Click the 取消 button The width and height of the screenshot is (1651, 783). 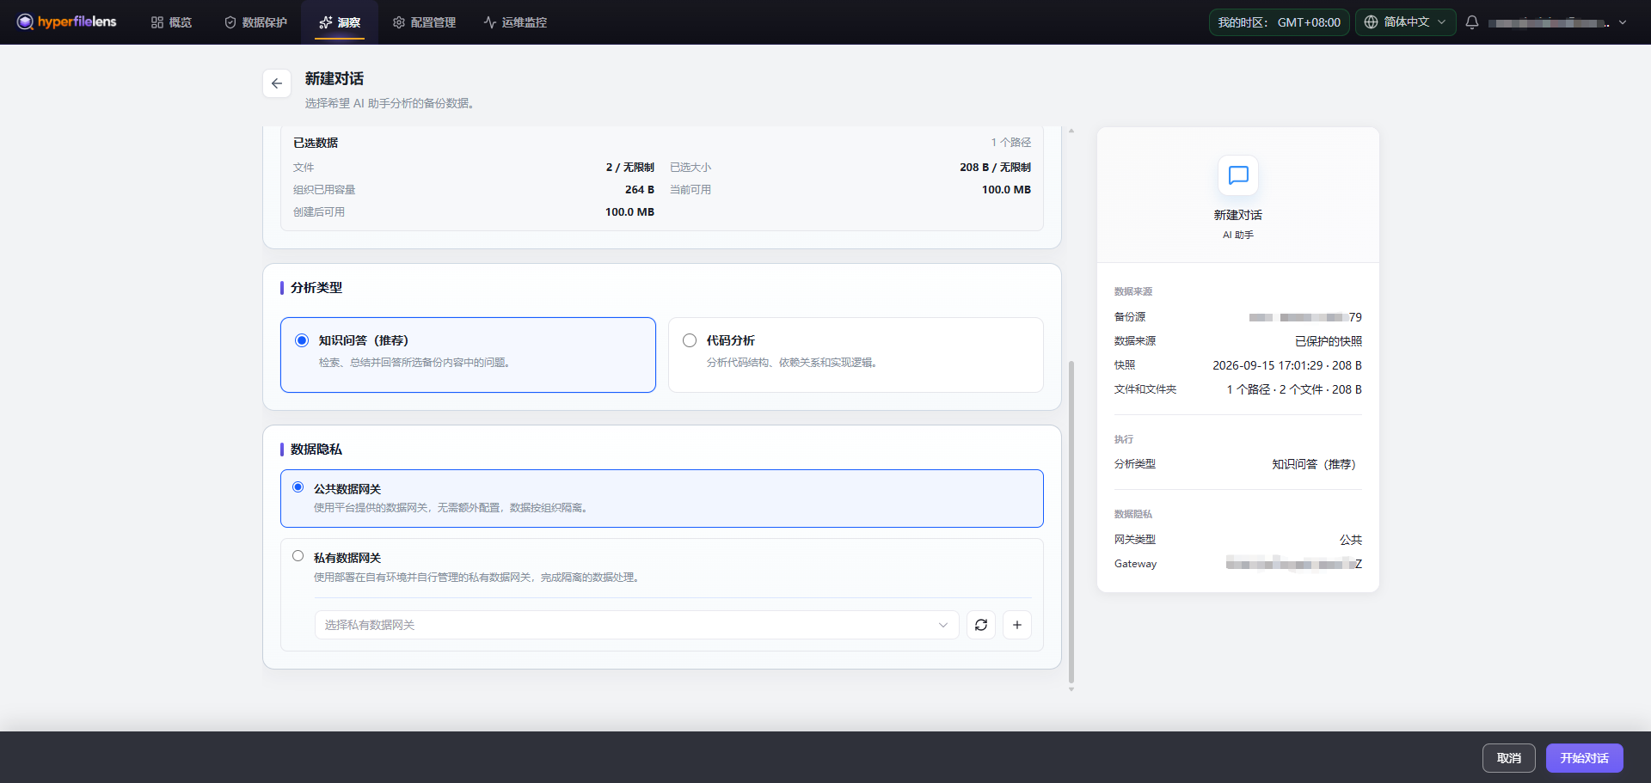pyautogui.click(x=1508, y=758)
